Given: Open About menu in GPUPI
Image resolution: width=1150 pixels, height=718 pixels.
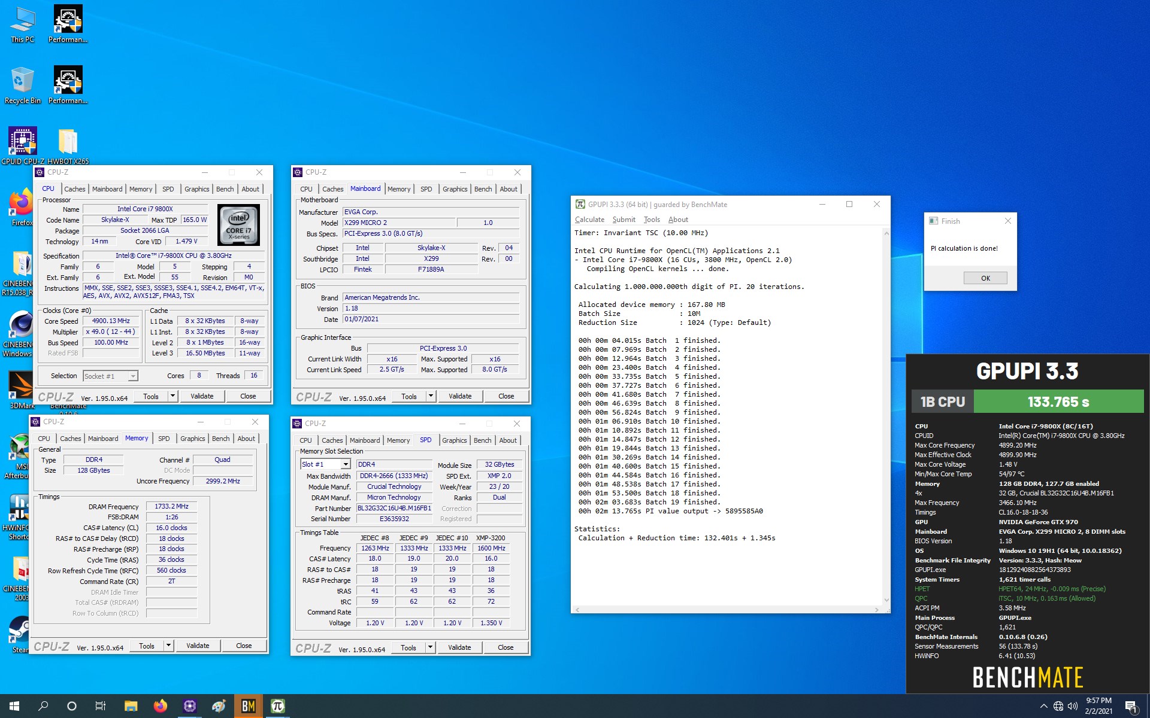Looking at the screenshot, I should tap(678, 220).
